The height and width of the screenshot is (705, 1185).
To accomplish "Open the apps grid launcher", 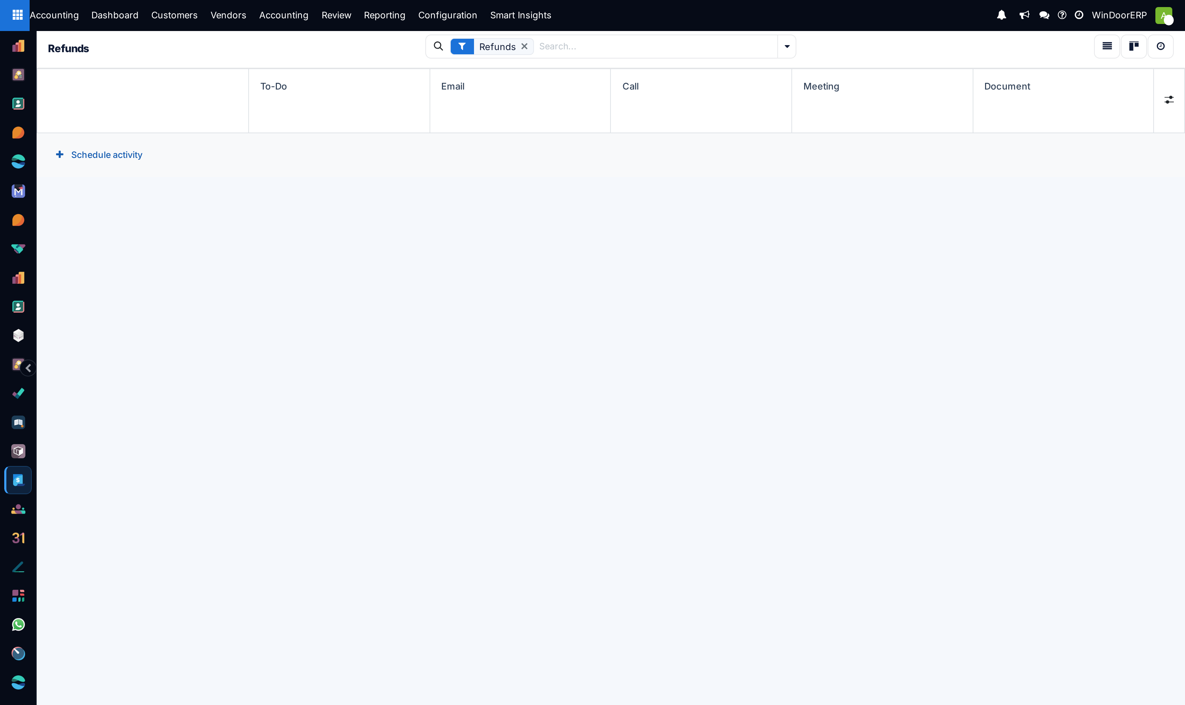I will [18, 15].
